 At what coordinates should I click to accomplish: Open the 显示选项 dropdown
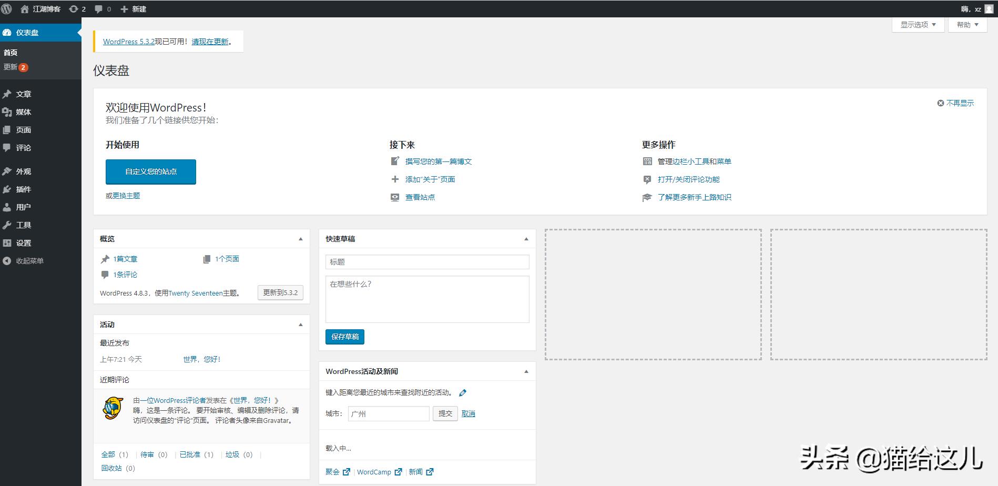point(917,24)
